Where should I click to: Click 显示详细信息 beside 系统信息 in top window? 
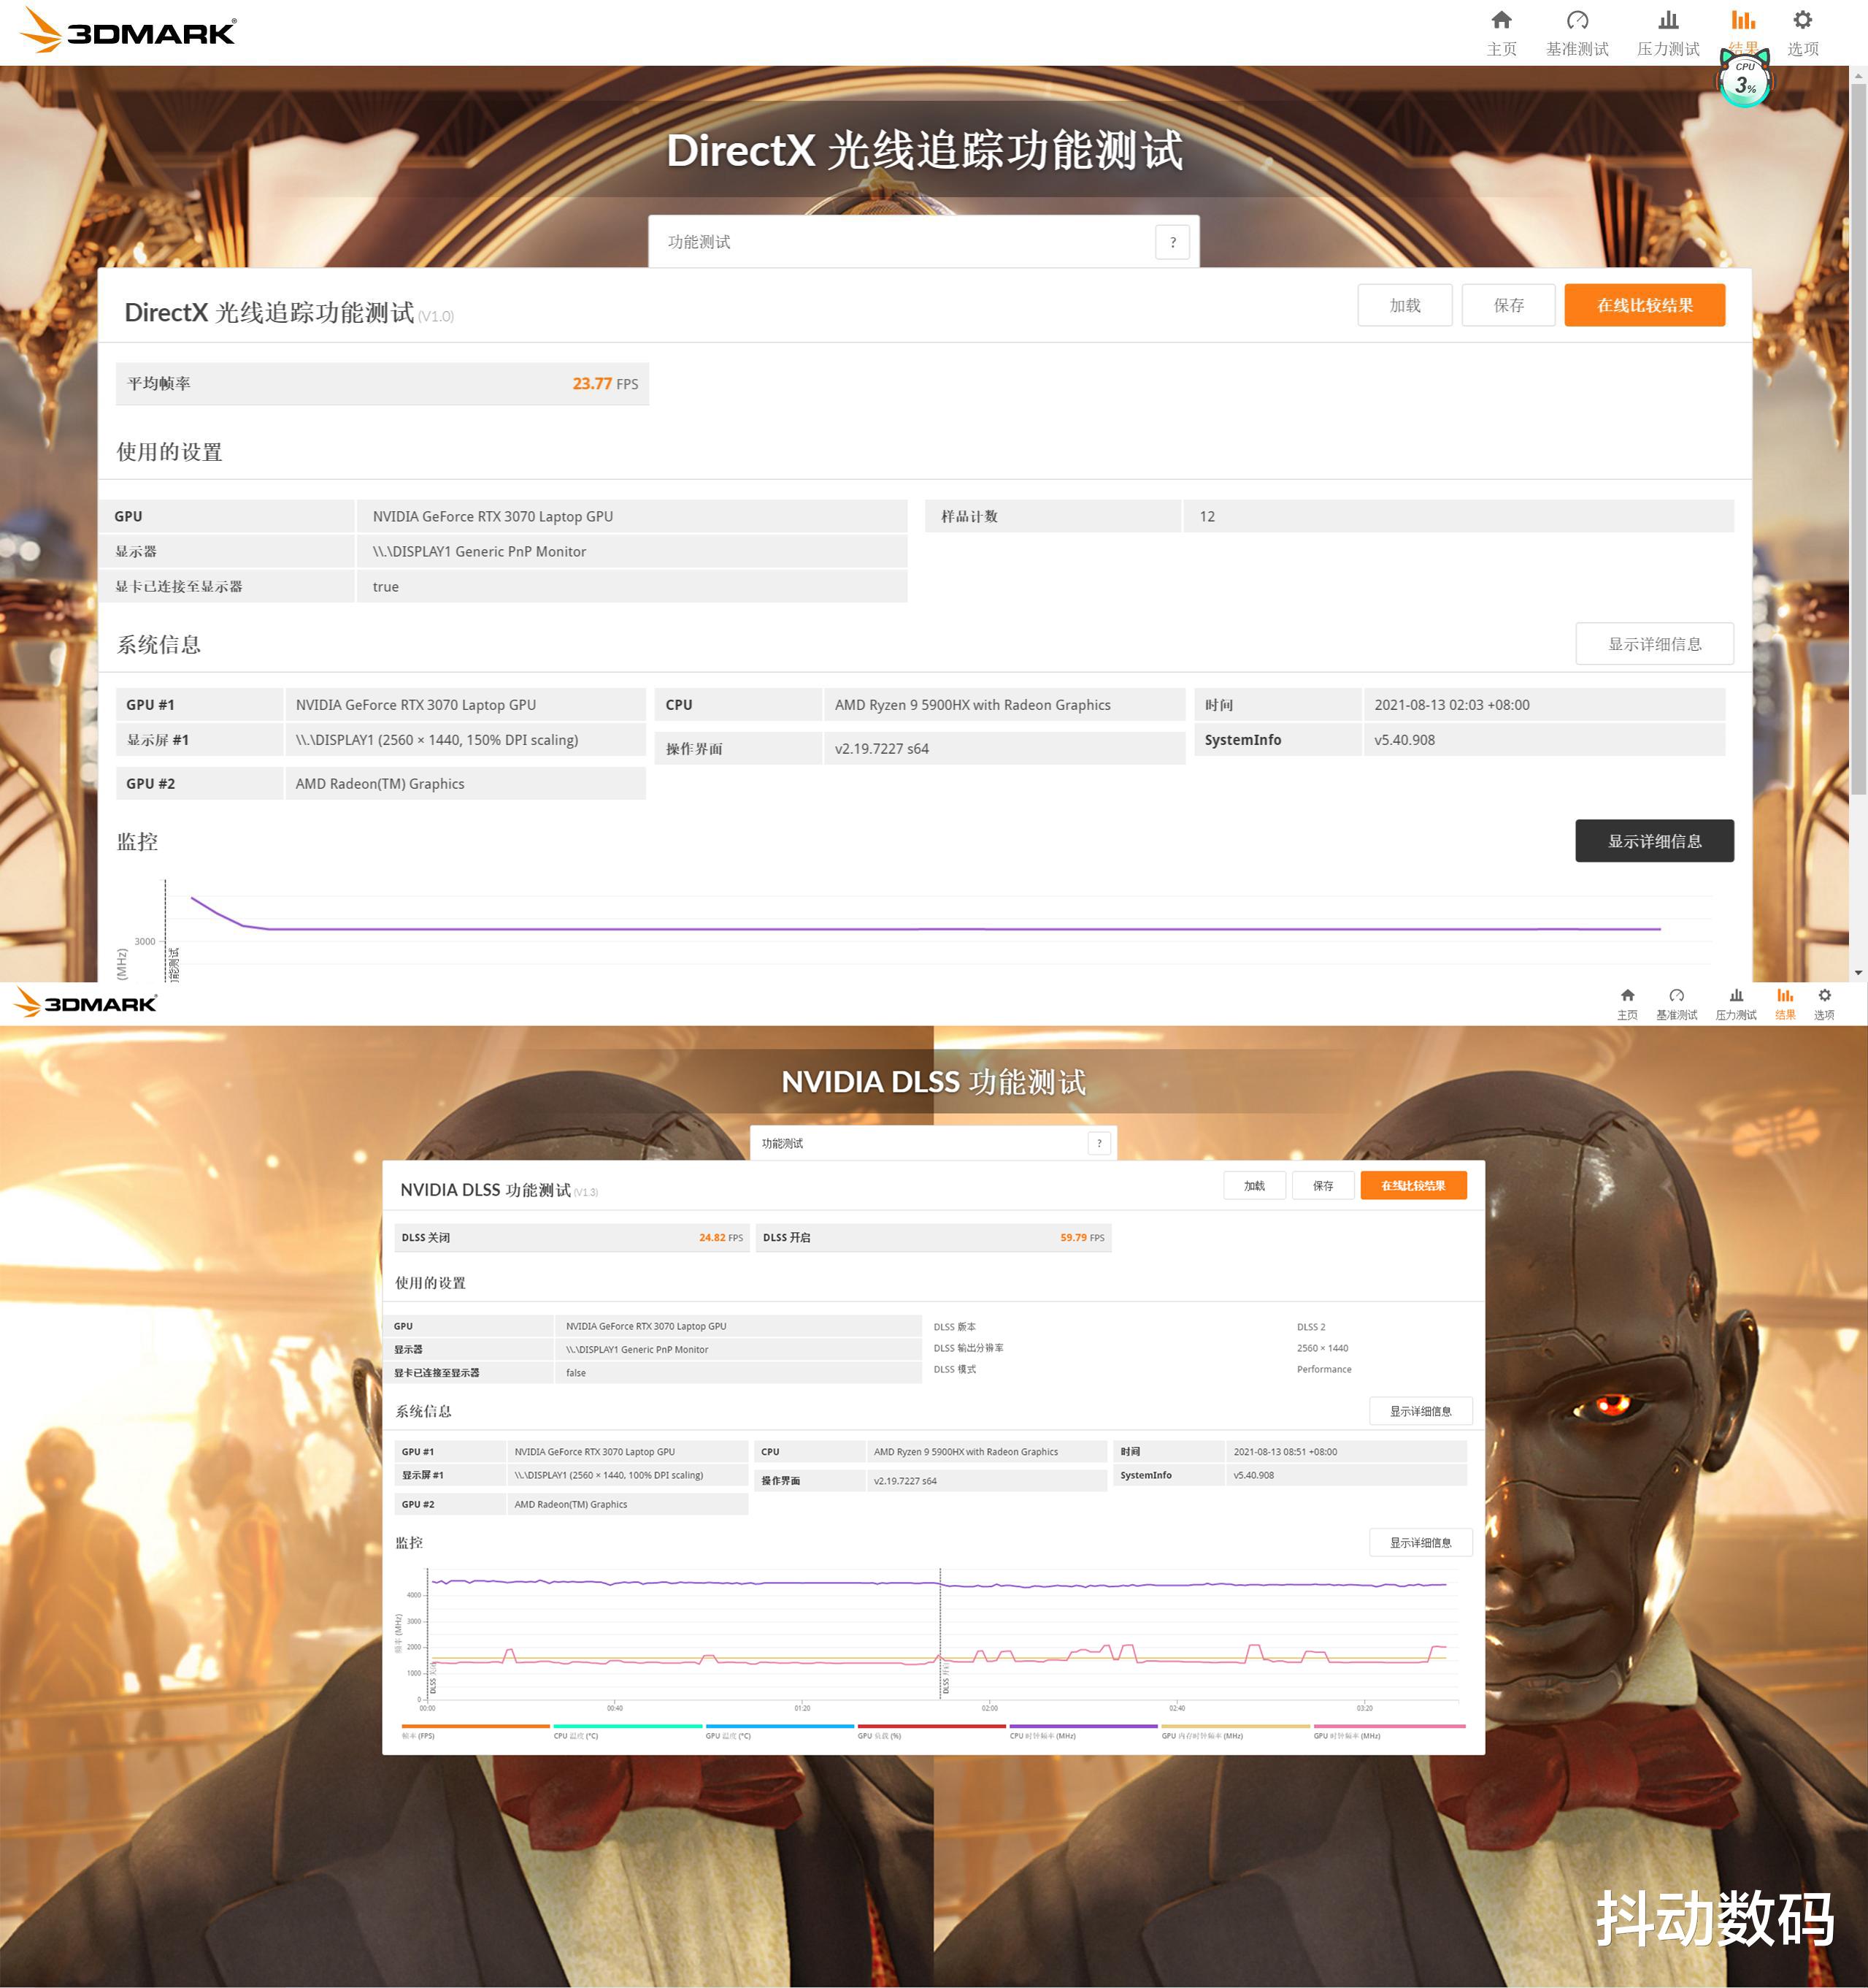click(1654, 644)
